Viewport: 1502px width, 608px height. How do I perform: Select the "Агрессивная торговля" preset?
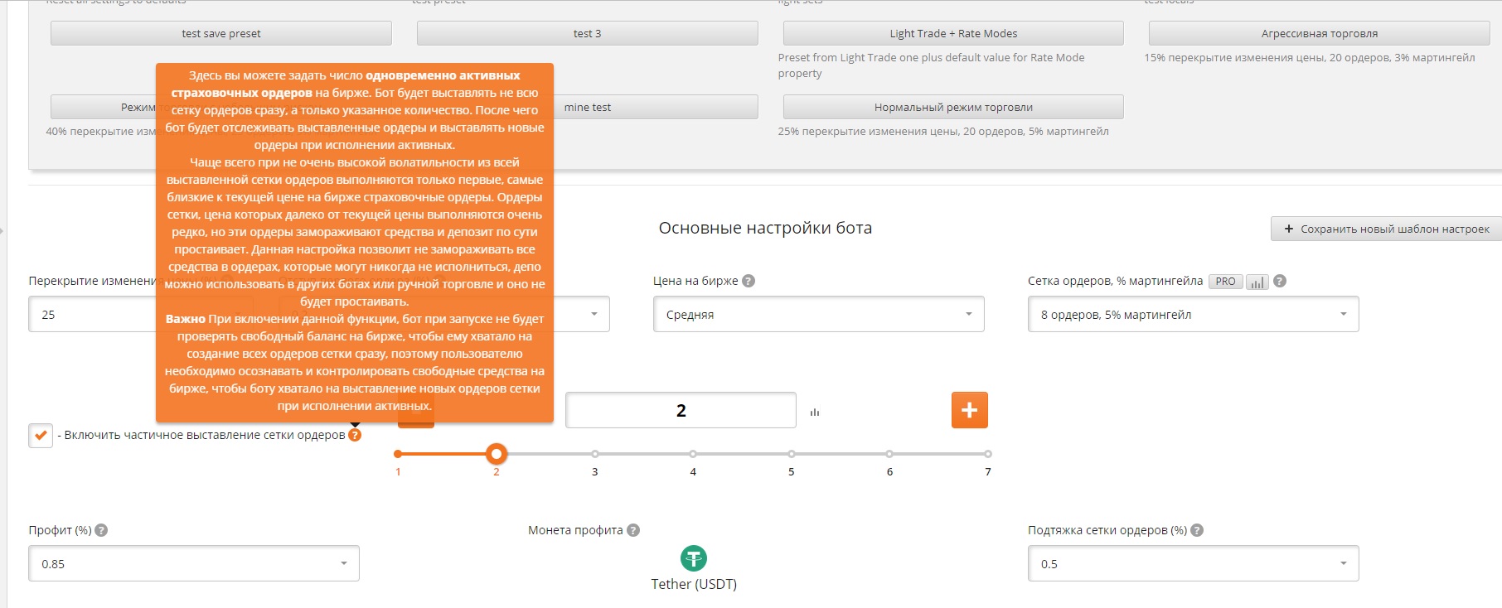1319,34
